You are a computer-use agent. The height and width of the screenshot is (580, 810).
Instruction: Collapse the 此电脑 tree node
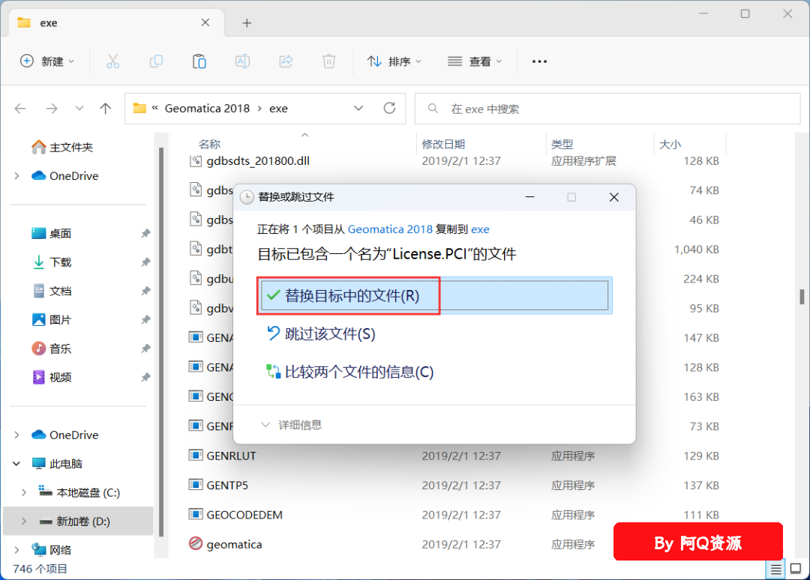16,463
